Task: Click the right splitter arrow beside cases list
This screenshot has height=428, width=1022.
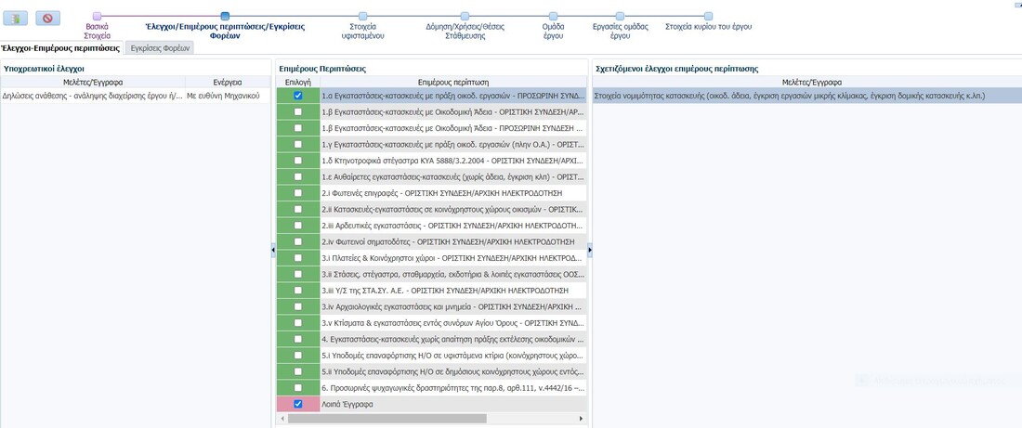Action: pos(590,249)
